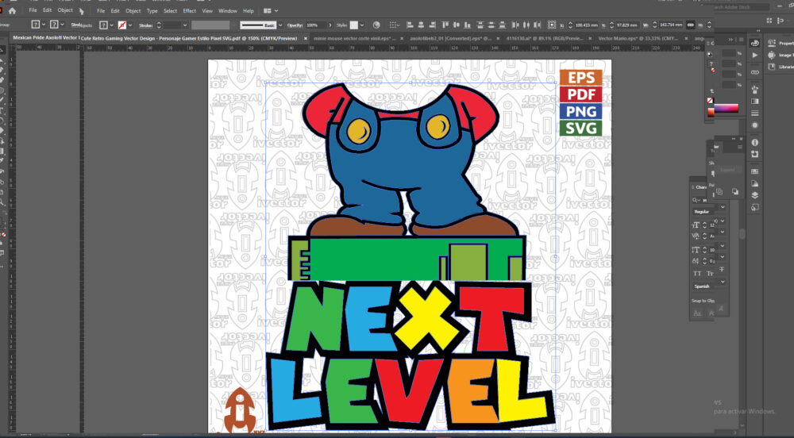The width and height of the screenshot is (794, 438).
Task: Toggle Constrain Width and Height Proportions link
Action: click(691, 25)
